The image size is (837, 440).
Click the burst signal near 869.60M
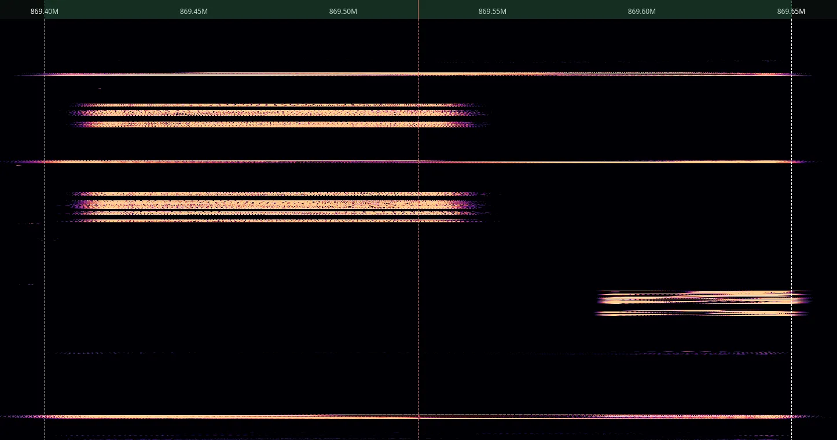coord(704,303)
